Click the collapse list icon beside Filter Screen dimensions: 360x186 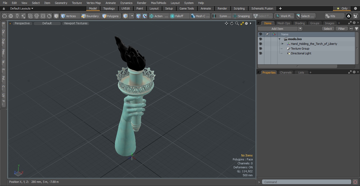(351, 29)
